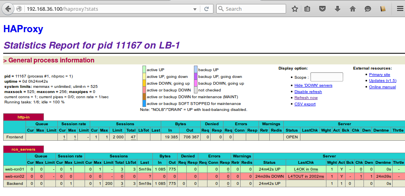Click the active UP green legend swatch
405x196 pixels.
pos(144,70)
